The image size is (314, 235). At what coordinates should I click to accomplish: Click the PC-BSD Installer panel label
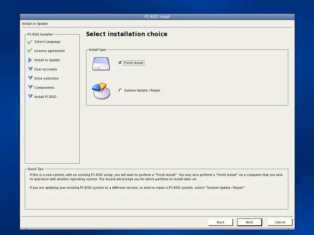click(40, 34)
